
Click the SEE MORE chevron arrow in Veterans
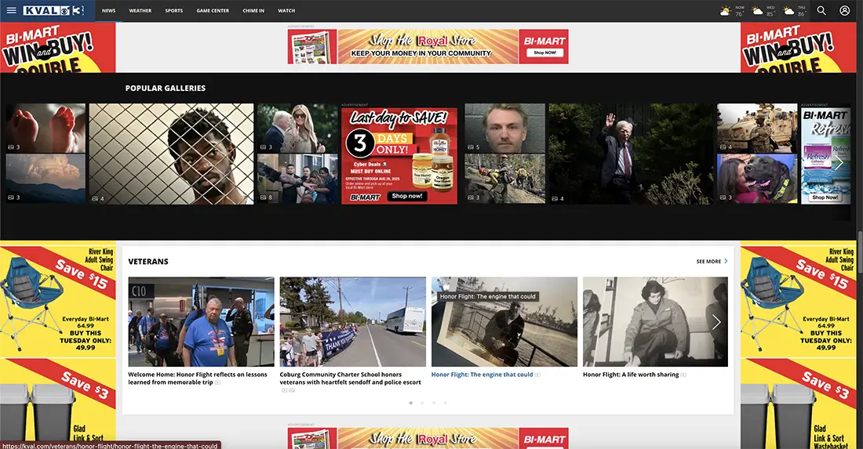pyautogui.click(x=726, y=261)
